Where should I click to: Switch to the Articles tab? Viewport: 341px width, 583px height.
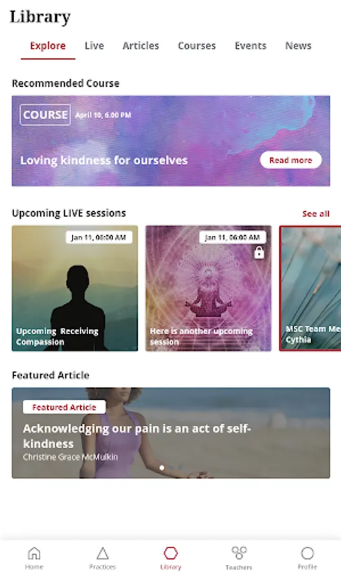(141, 46)
